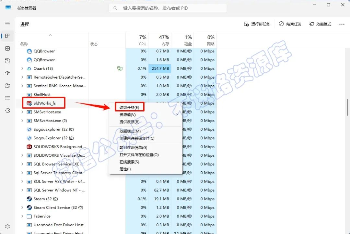Sort by the 名称 column header
This screenshot has width=350, height=234.
tap(52, 40)
